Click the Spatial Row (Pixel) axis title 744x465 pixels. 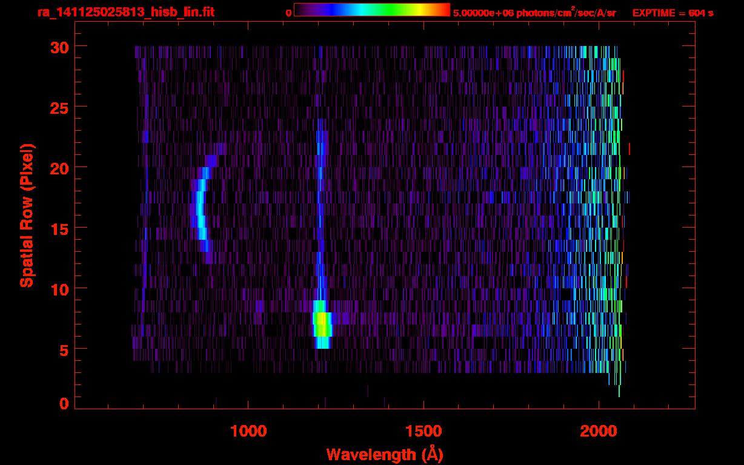point(27,215)
